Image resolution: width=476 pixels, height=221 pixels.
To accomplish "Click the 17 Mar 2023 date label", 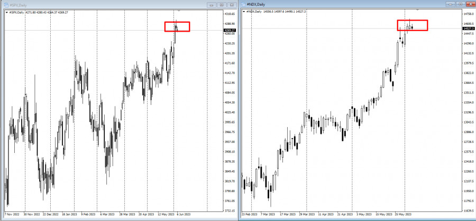I will 288,214.
